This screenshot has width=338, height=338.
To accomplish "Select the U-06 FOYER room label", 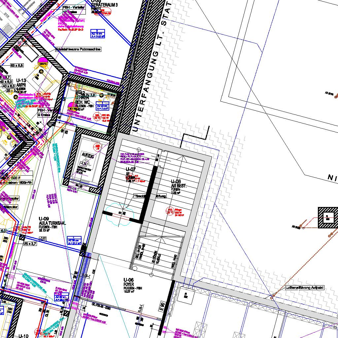I will [131, 285].
